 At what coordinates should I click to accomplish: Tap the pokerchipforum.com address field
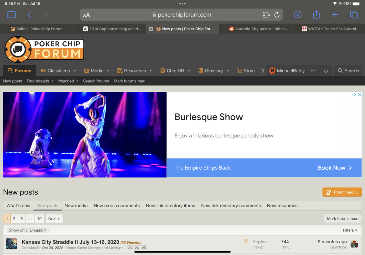[182, 15]
